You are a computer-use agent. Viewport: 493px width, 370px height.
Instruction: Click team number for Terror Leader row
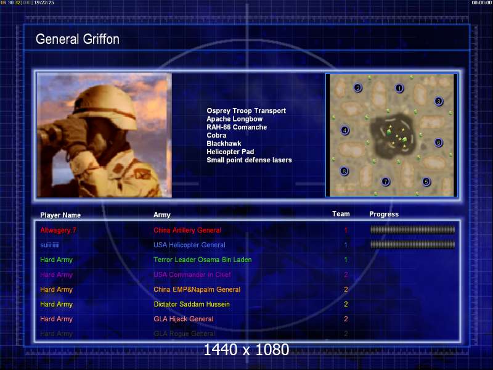346,260
